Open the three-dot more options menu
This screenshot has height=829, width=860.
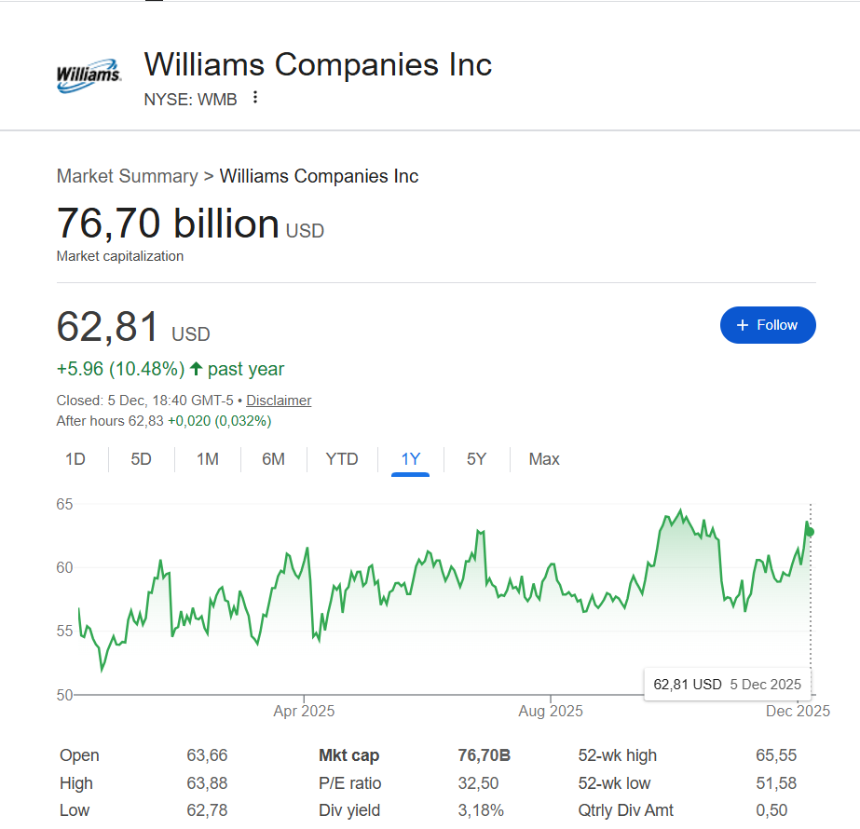(255, 98)
